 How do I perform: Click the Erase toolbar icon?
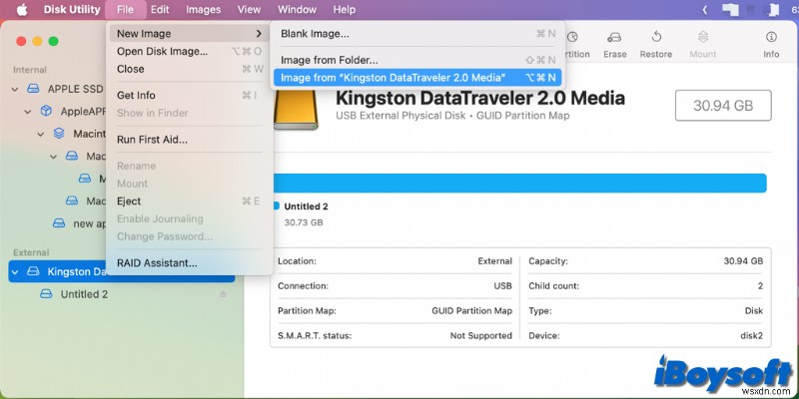614,37
